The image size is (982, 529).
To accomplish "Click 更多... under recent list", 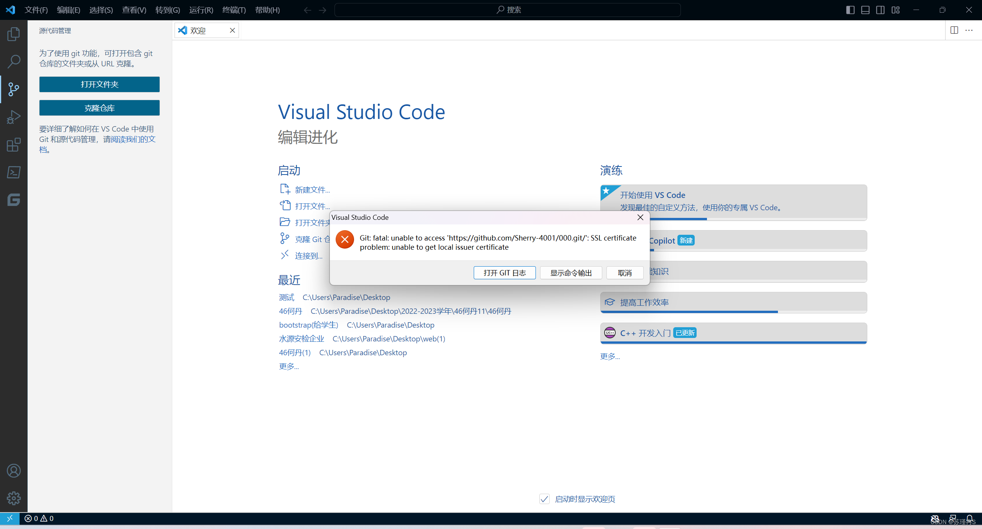I will 289,366.
